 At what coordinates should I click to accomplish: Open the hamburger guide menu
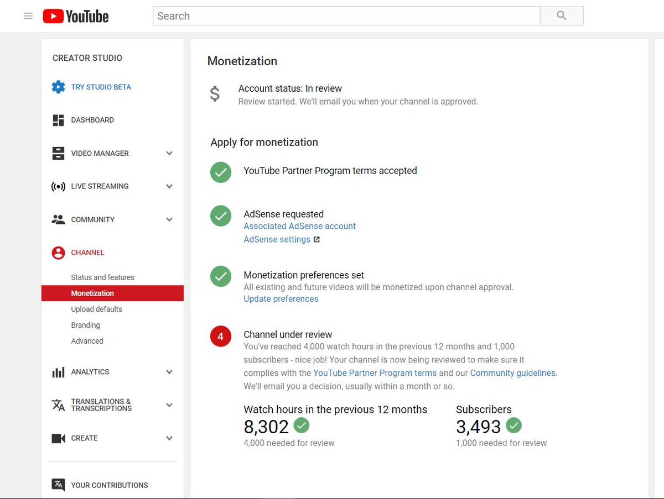click(x=28, y=16)
